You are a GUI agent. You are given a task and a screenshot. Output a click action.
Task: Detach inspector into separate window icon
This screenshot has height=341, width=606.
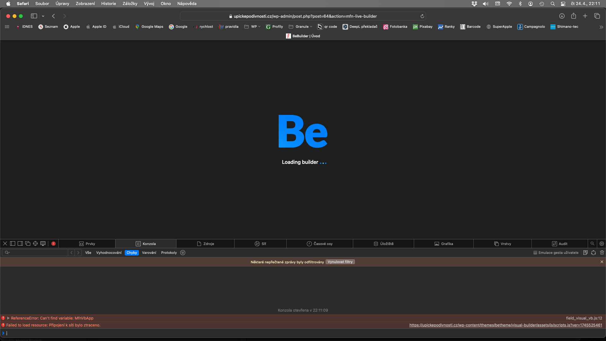click(28, 243)
